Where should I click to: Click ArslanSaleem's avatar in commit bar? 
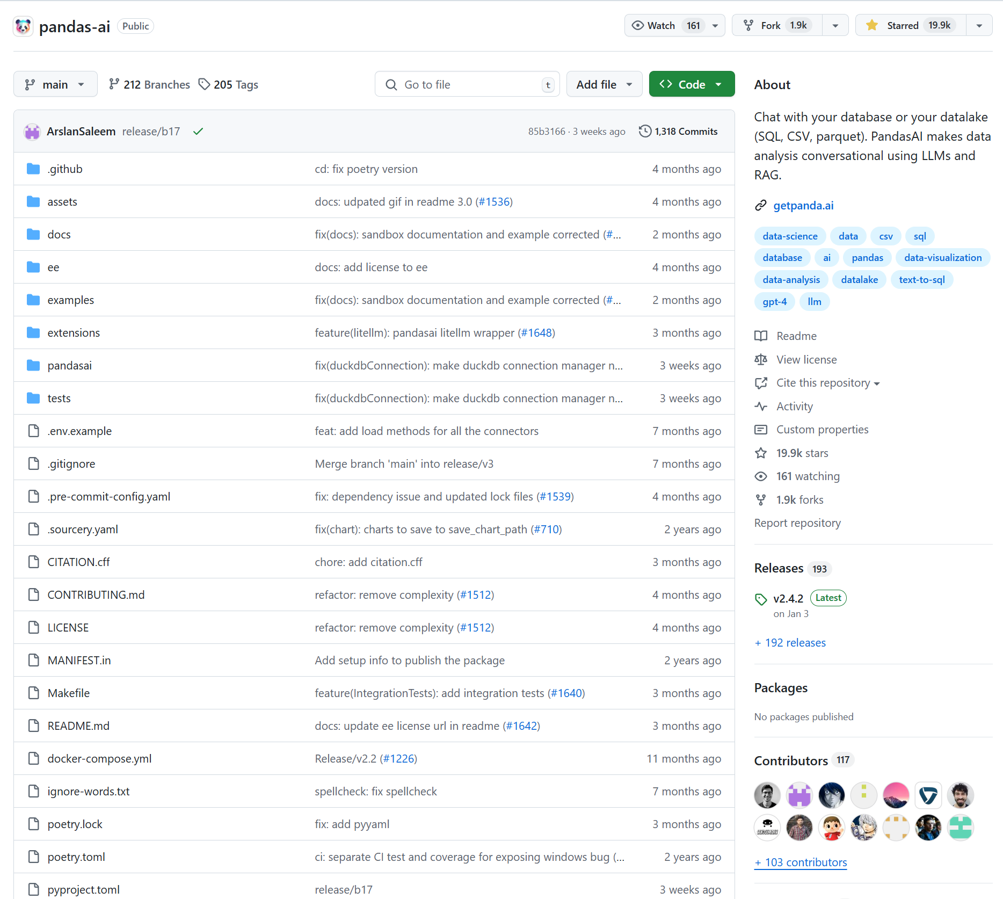tap(32, 132)
